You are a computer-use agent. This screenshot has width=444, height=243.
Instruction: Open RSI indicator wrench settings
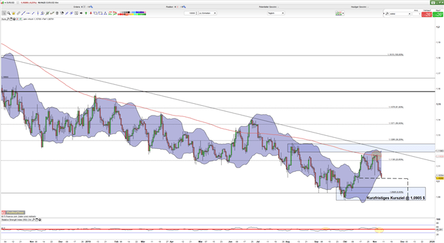coord(33,219)
